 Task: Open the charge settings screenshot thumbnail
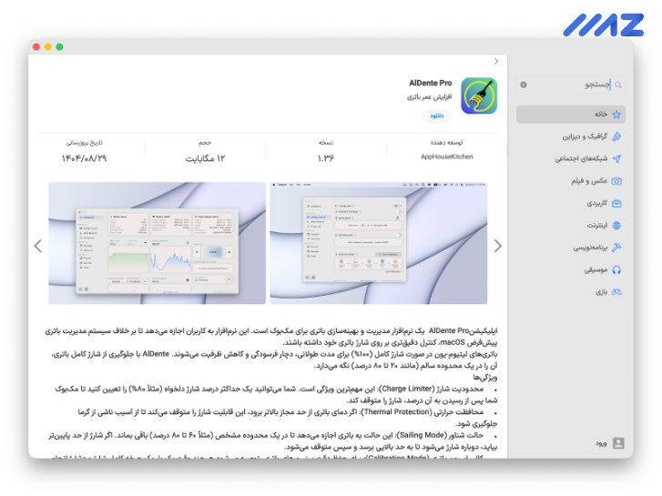coord(378,243)
